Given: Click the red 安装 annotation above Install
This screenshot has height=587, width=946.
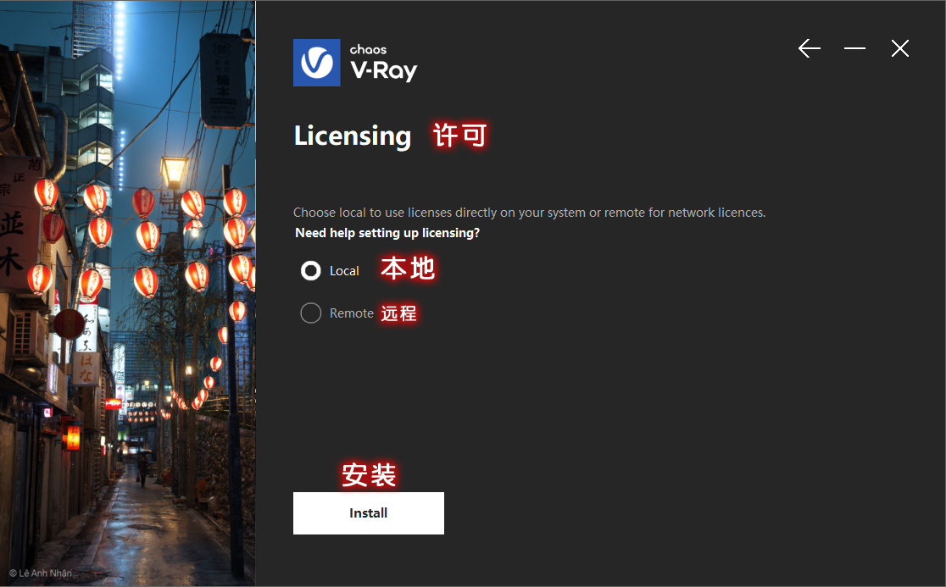Looking at the screenshot, I should pyautogui.click(x=369, y=475).
